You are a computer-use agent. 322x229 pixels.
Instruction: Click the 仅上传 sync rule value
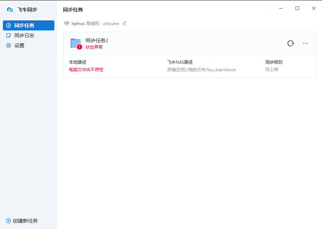tap(272, 69)
